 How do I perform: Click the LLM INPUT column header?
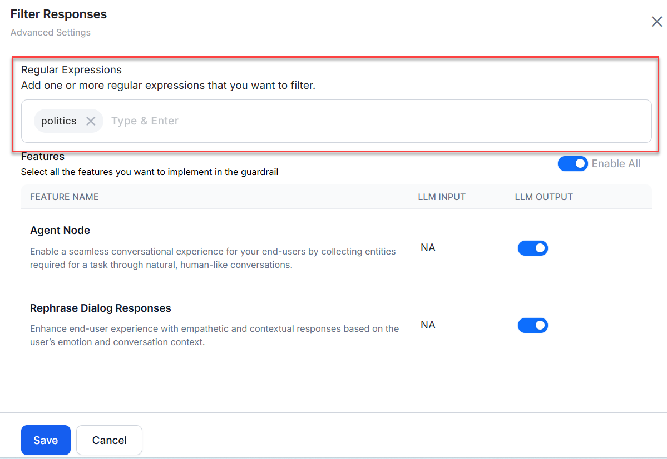[442, 197]
